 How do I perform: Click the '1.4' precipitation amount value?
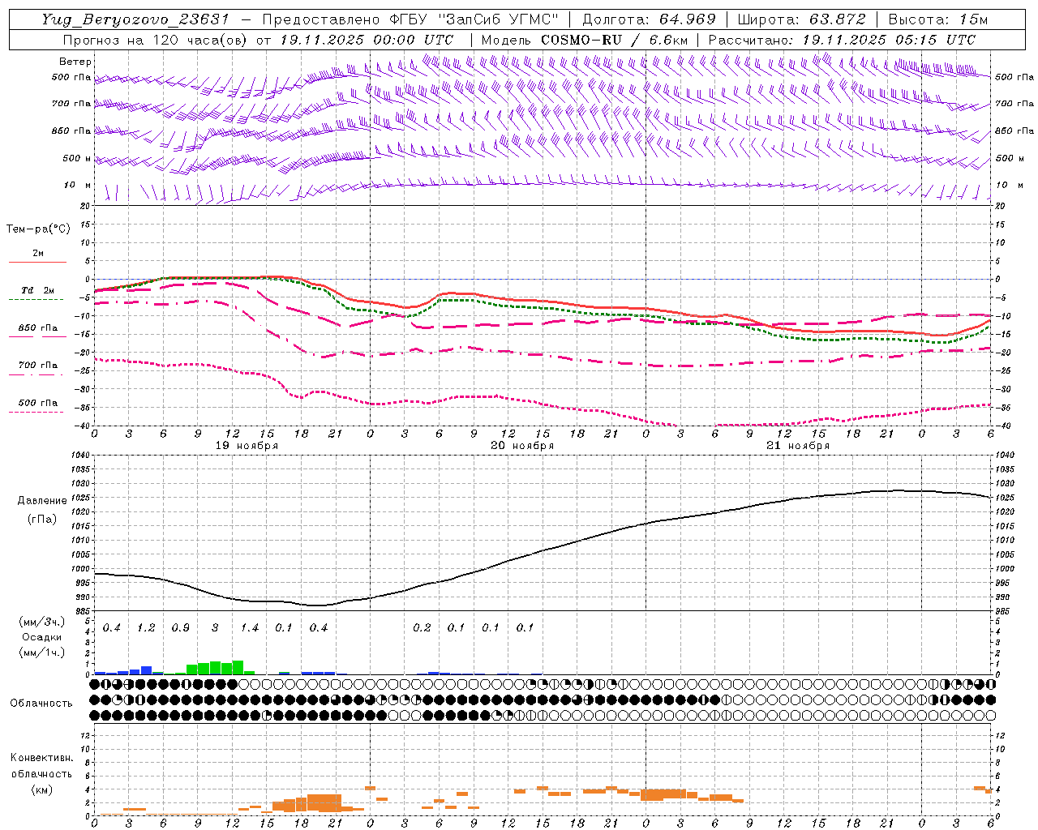(249, 628)
